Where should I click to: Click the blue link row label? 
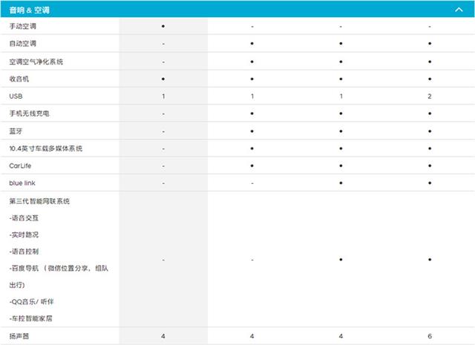[22, 183]
